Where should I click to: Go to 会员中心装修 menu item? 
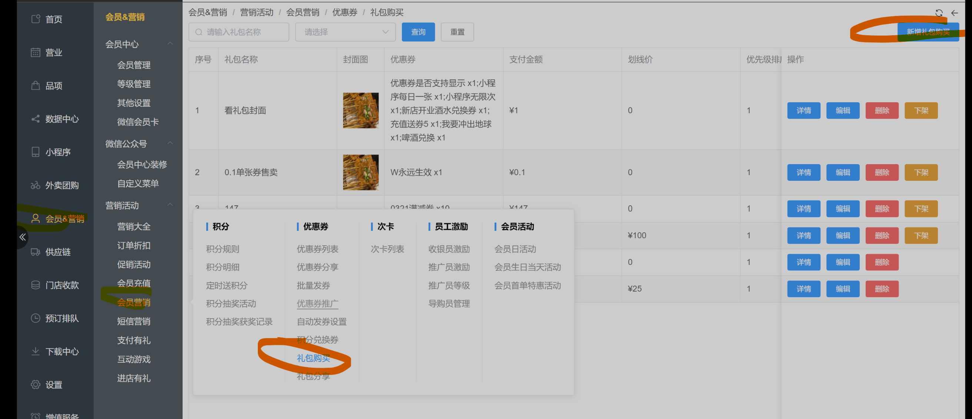pos(142,164)
